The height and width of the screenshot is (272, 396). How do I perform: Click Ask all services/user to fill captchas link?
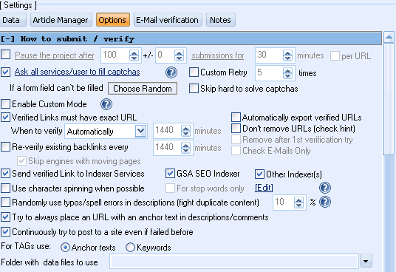78,72
